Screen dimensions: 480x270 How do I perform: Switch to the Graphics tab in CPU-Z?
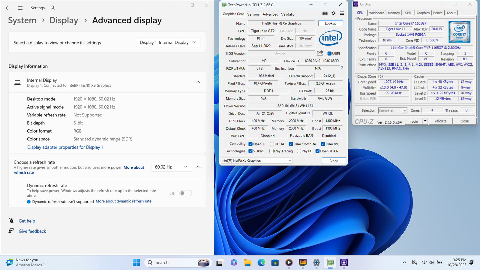[423, 13]
